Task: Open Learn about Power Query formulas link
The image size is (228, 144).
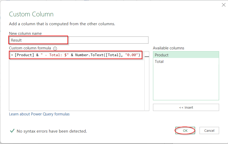Action: (39, 114)
